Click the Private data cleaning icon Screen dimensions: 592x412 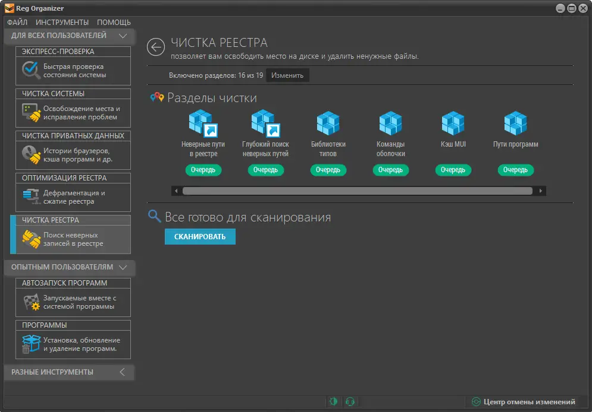pos(30,155)
